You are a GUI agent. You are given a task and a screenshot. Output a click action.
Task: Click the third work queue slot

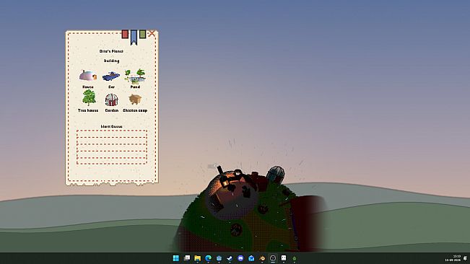pyautogui.click(x=112, y=148)
